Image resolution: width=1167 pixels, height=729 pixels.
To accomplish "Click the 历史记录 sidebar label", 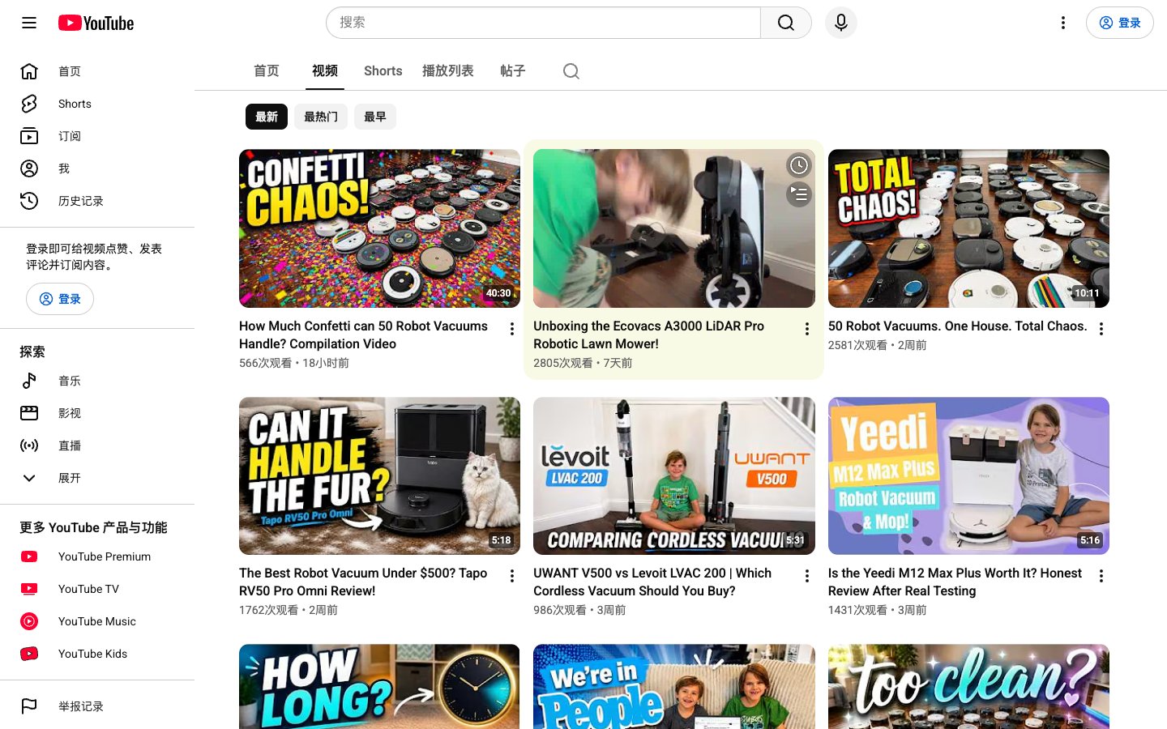I will pyautogui.click(x=81, y=201).
